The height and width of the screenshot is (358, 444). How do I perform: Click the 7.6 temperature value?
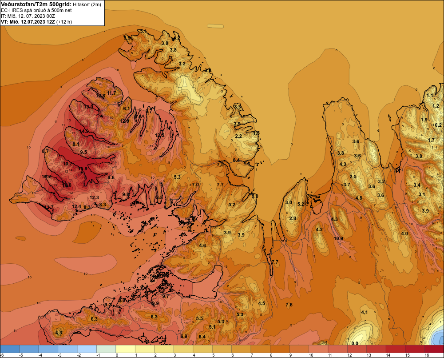pos(289,305)
